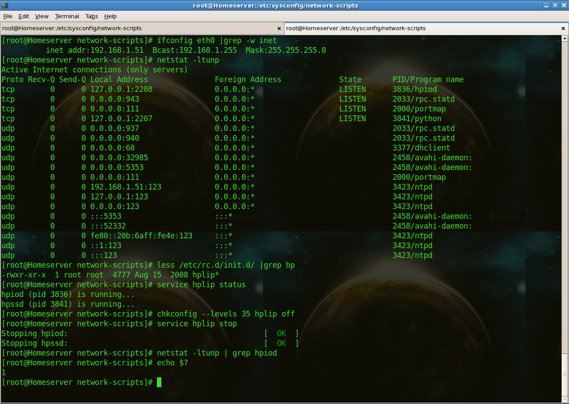Open the View menu
Image resolution: width=569 pixels, height=404 pixels.
click(42, 16)
